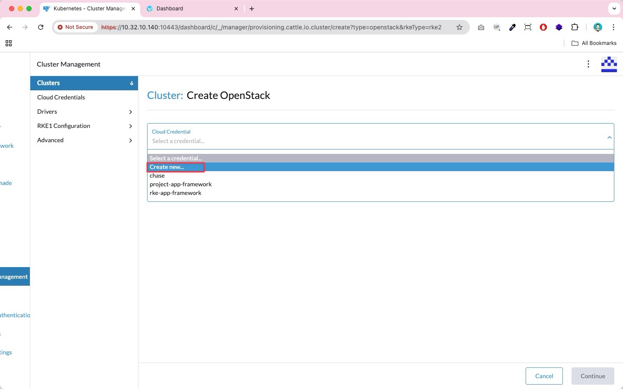Screen dimensions: 623x389
Task: Open the Chrome three-dot menu
Action: pos(613,27)
